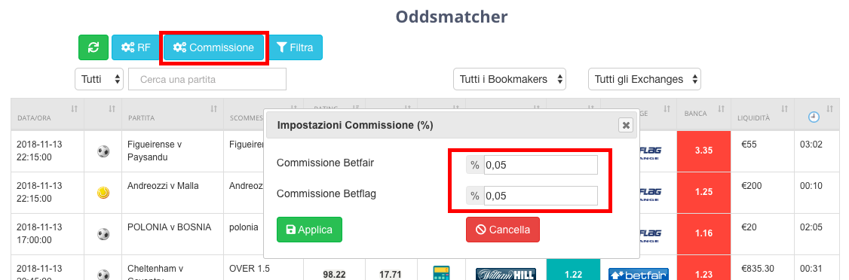The width and height of the screenshot is (849, 280).
Task: Open the Tutti i Bookmakers dropdown
Action: click(x=509, y=80)
